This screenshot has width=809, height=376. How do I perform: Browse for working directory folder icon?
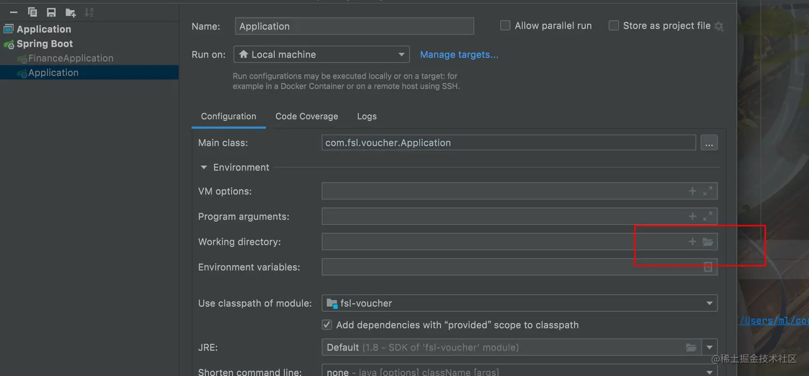707,242
